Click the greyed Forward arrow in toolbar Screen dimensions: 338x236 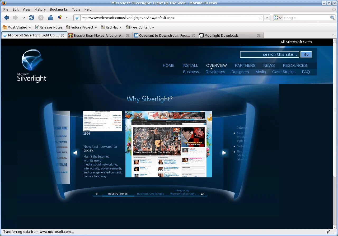(x=15, y=18)
